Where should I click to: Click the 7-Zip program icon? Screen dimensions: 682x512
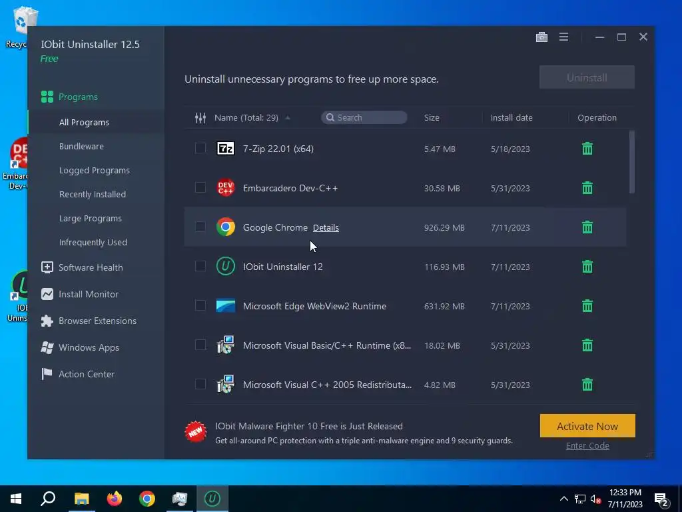point(225,149)
